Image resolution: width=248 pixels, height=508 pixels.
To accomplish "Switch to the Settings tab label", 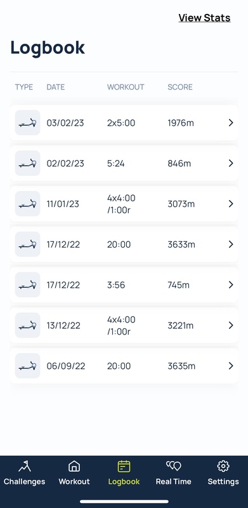I will [x=223, y=481].
